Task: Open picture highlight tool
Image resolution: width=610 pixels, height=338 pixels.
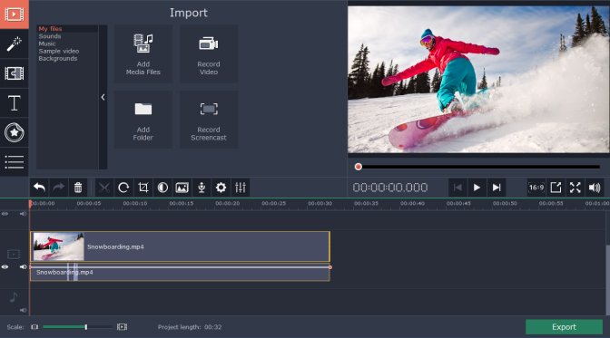Action: tap(182, 188)
